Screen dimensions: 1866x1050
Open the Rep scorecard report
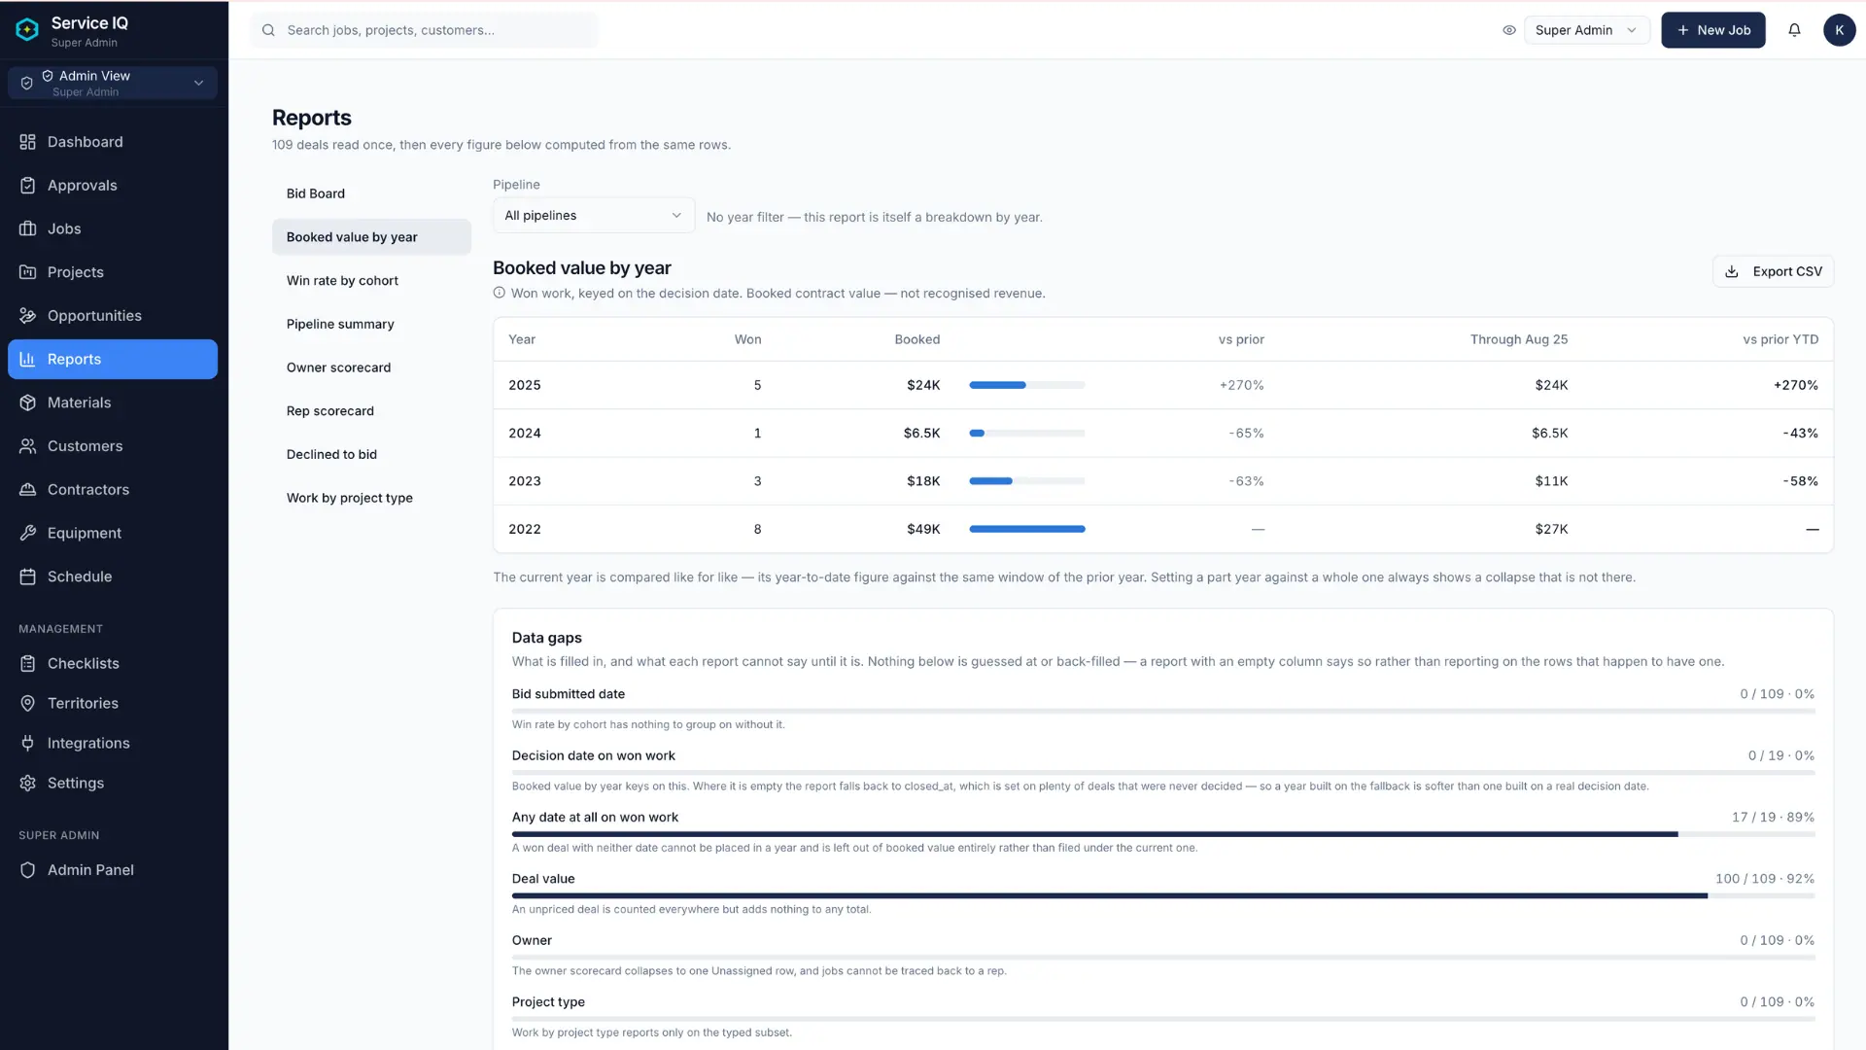tap(371, 411)
